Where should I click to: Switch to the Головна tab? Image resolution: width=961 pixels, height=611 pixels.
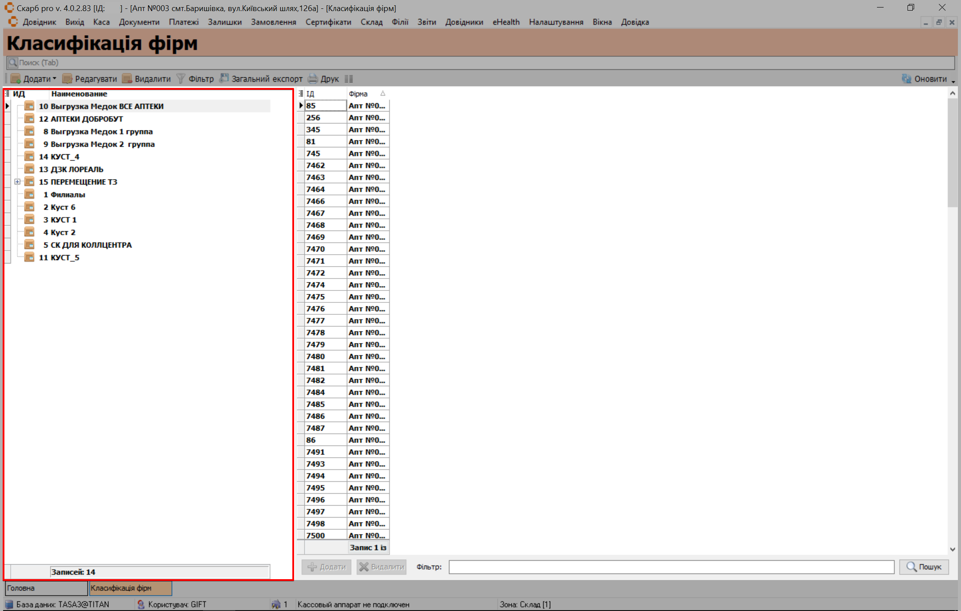(x=46, y=588)
